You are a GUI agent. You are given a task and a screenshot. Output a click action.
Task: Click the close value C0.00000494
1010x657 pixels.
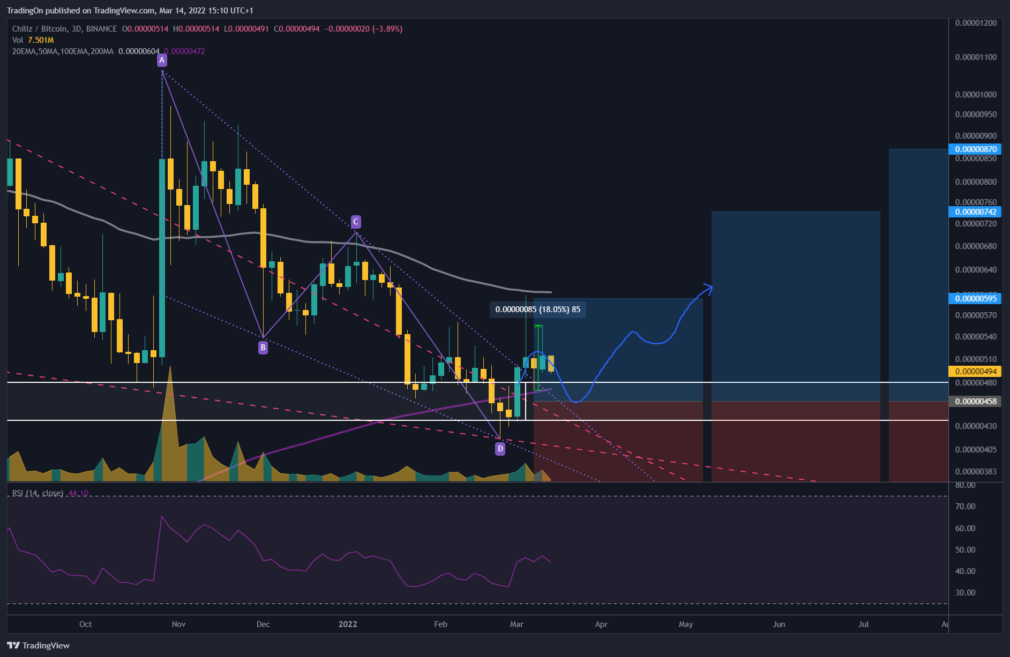coord(297,29)
